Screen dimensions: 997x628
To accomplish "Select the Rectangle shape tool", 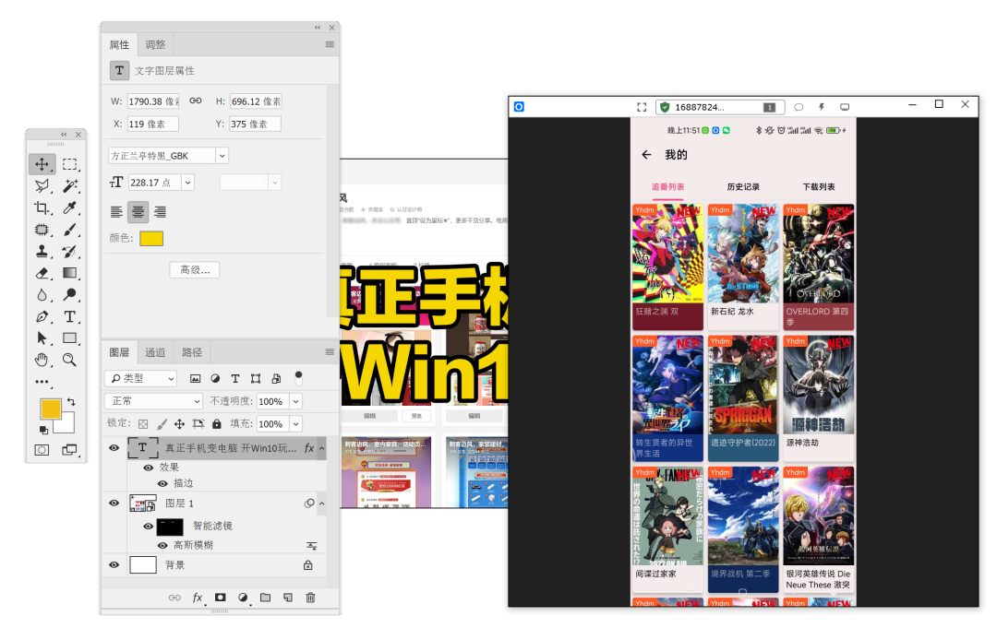I will (x=70, y=338).
